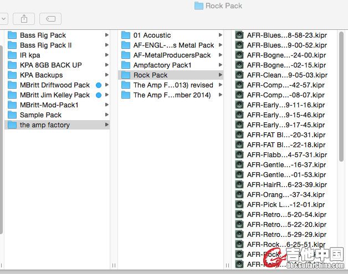Click the AFR-Orang kipr file icon
The width and height of the screenshot is (348, 274).
(239, 195)
